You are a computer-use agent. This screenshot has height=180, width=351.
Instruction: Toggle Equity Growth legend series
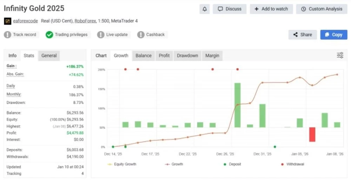122,164
